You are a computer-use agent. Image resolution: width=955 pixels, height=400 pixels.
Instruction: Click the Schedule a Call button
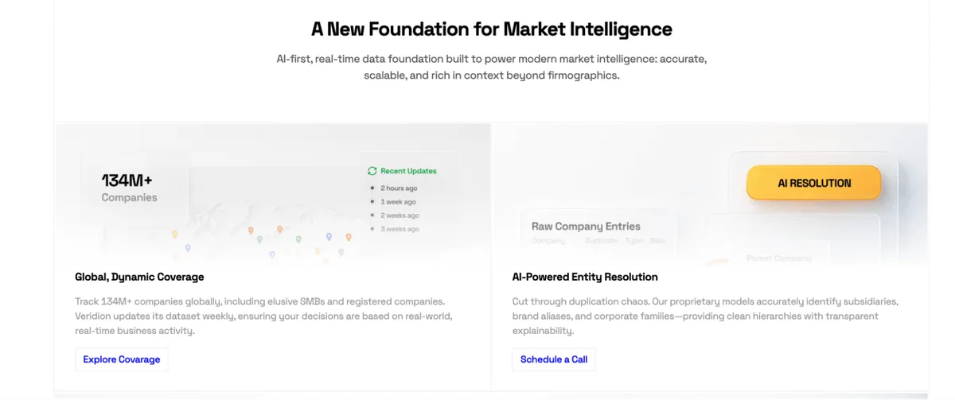coord(554,359)
